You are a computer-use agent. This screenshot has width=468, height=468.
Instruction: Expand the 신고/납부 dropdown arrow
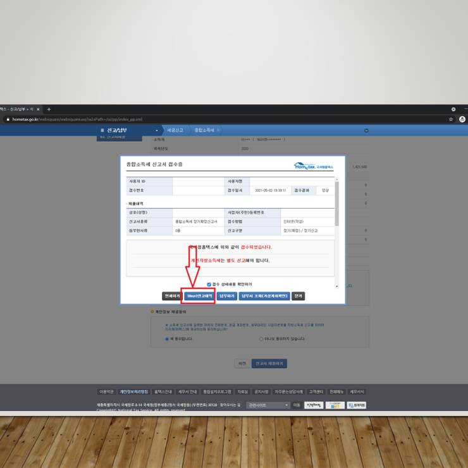coord(157,130)
